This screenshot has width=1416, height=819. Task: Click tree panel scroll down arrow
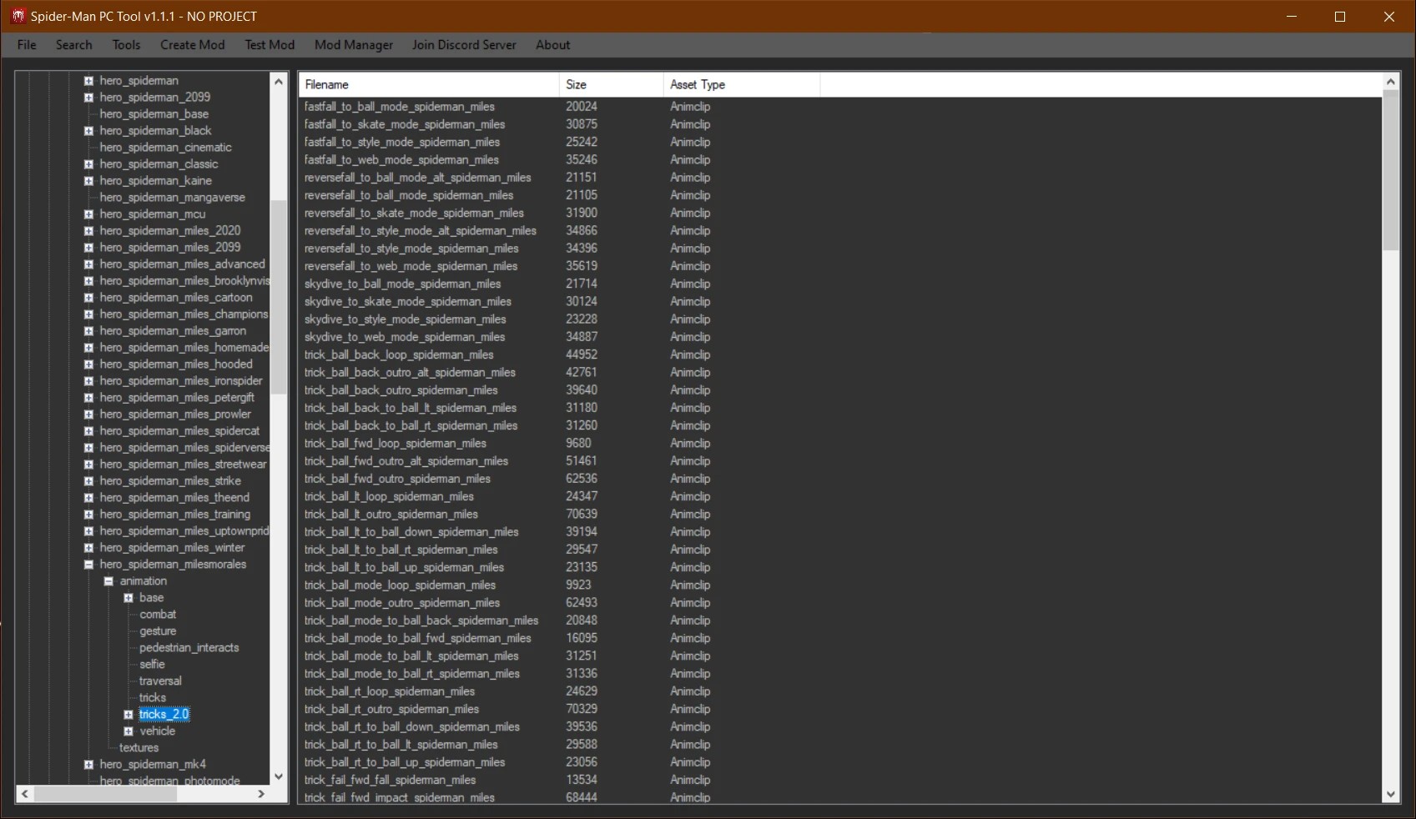pos(279,776)
